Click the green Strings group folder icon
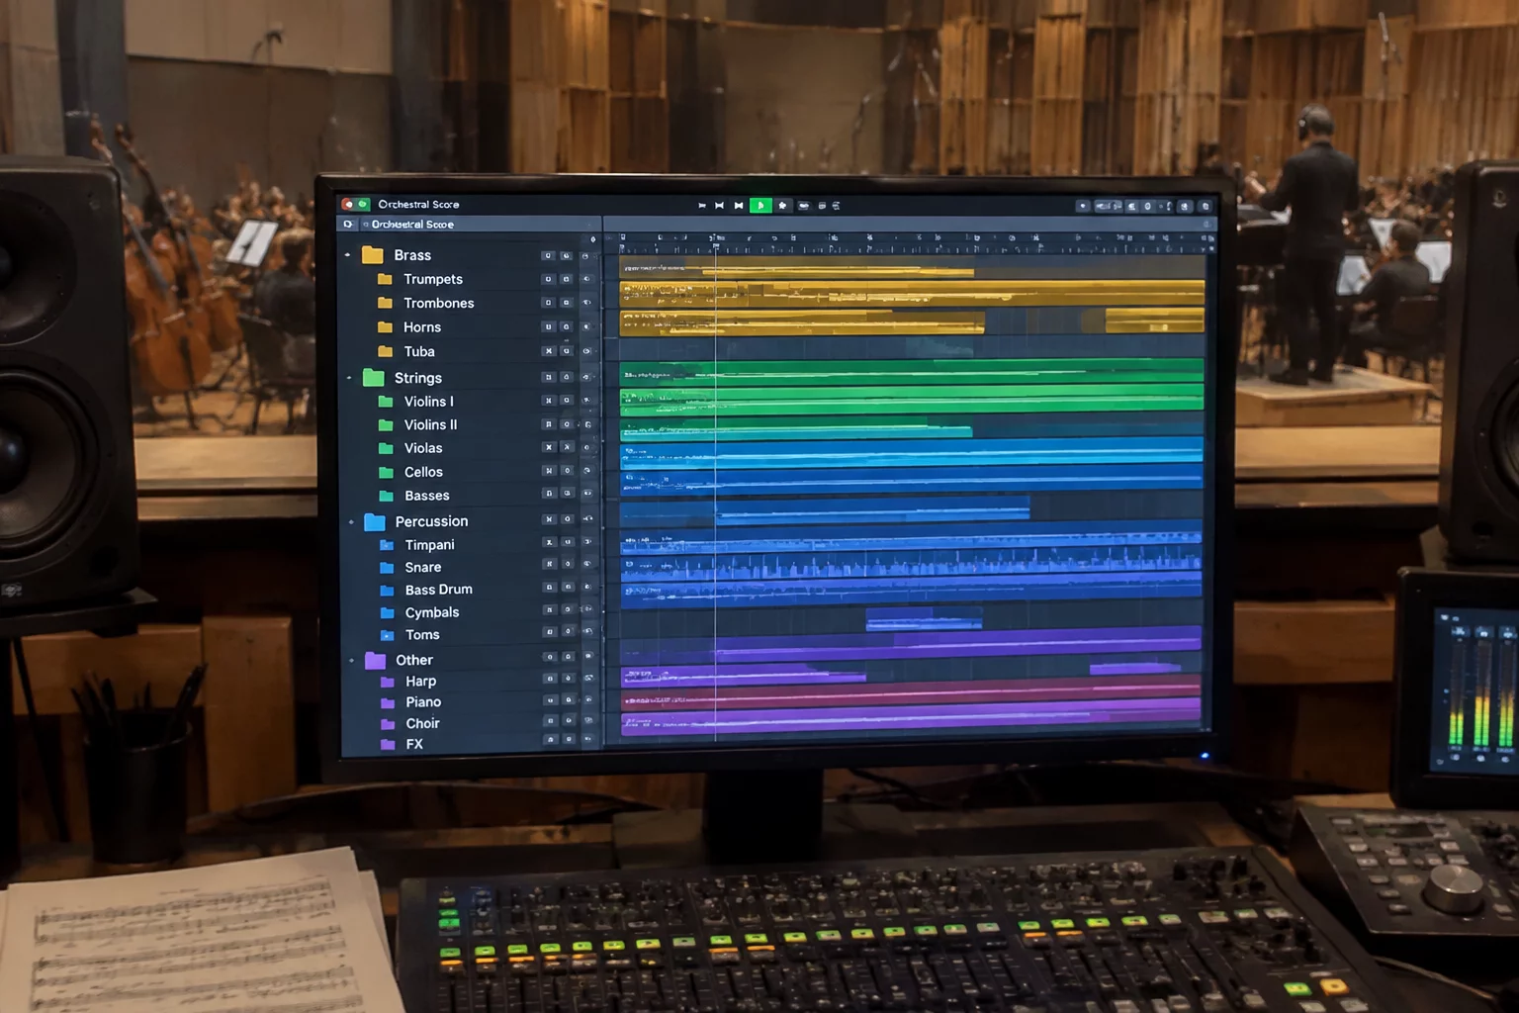The height and width of the screenshot is (1013, 1519). 374,378
